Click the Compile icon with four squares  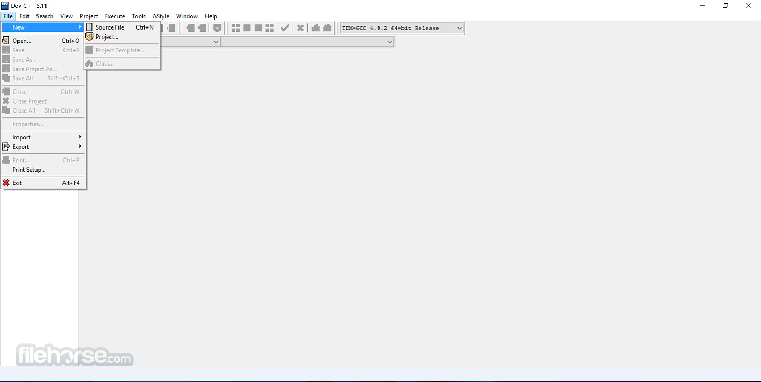click(235, 28)
